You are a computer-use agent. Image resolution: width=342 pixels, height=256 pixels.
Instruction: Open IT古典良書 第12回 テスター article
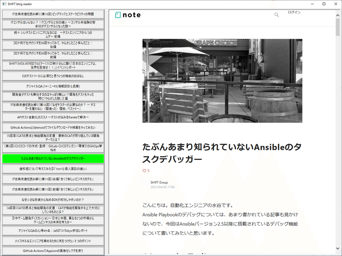click(53, 107)
